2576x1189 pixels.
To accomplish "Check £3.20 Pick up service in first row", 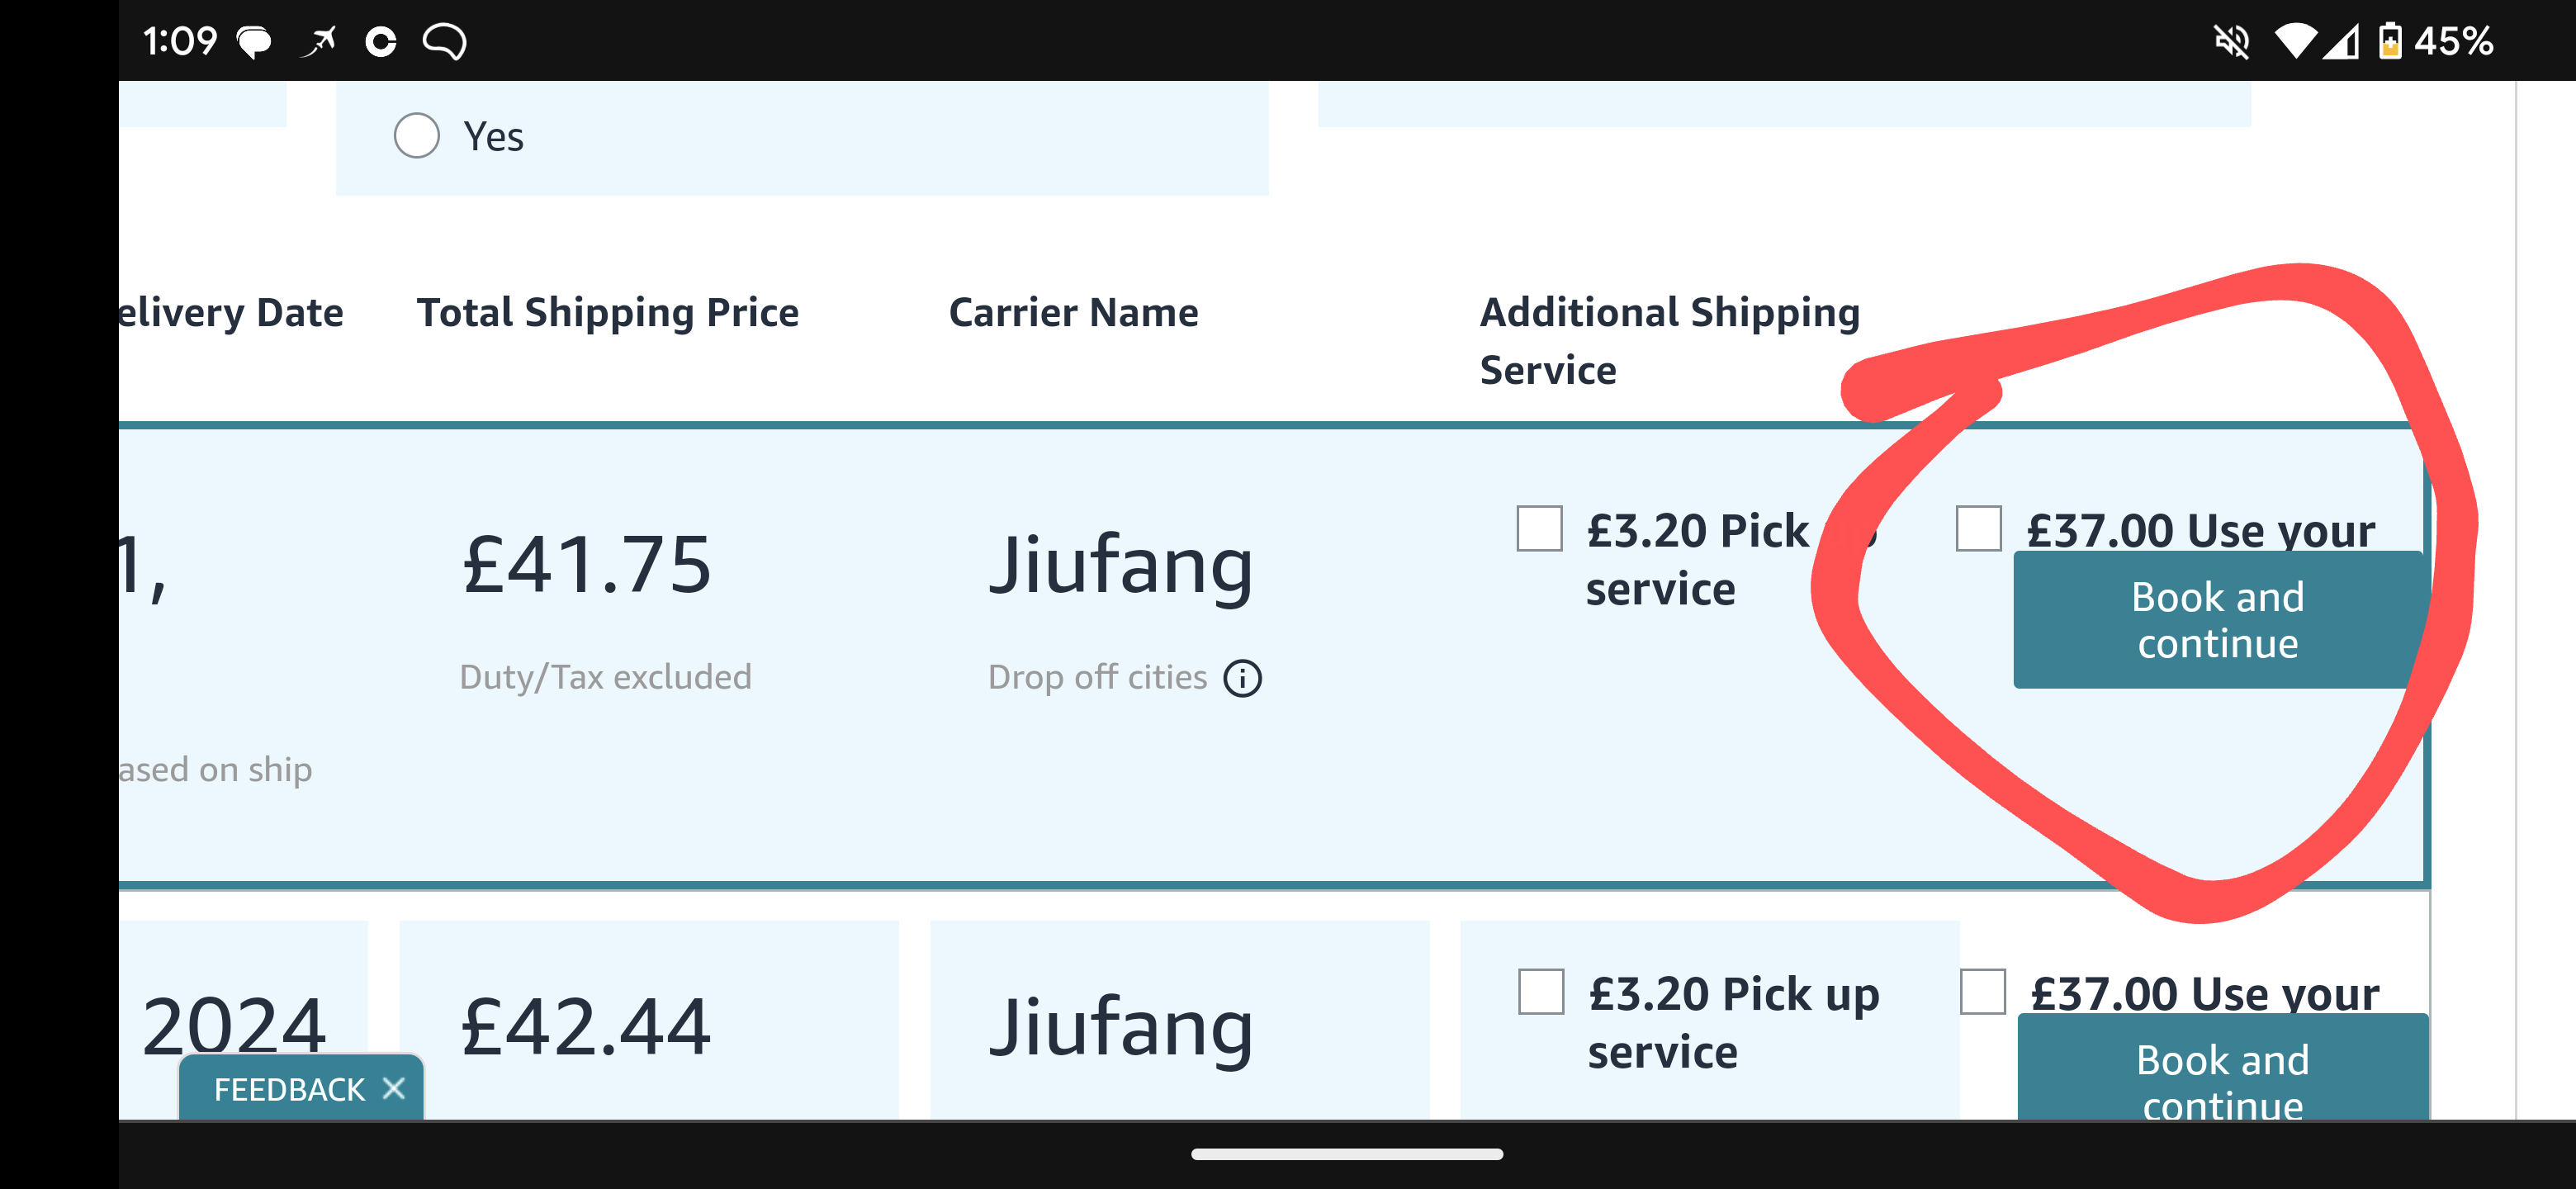I will (x=1539, y=528).
